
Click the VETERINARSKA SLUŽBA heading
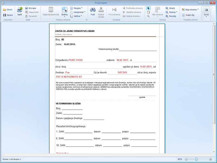(x=68, y=104)
